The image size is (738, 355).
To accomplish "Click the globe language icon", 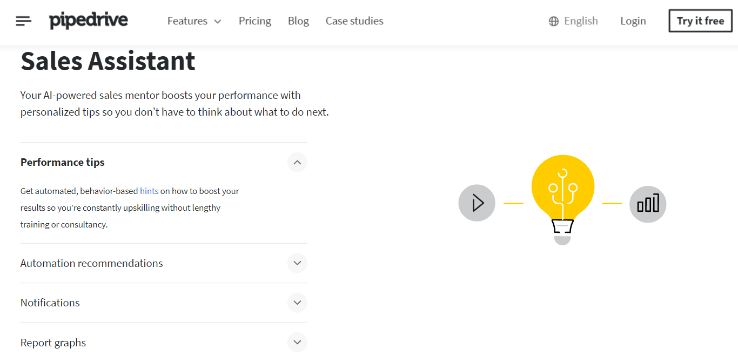I will 554,21.
